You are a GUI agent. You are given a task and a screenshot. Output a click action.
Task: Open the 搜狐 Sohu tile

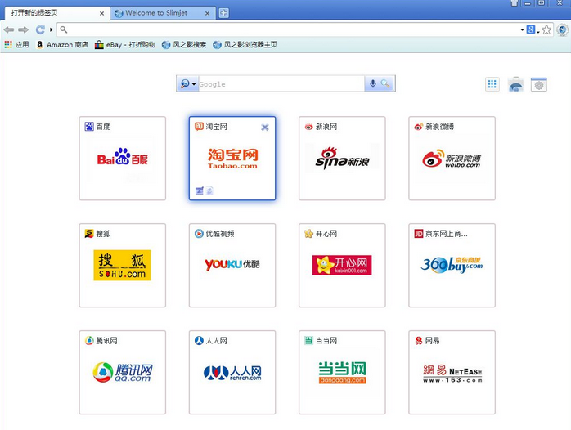pyautogui.click(x=123, y=265)
